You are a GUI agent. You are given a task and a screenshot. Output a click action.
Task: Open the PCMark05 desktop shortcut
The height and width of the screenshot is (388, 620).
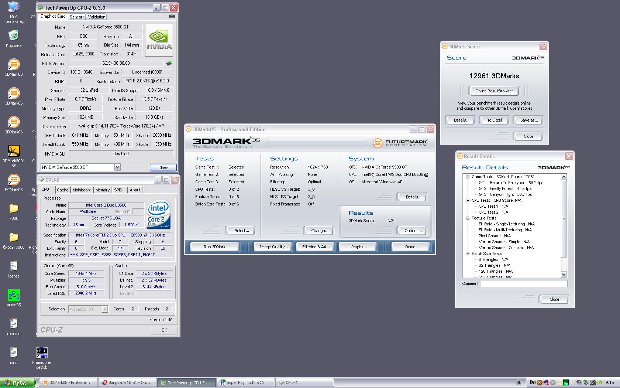14,180
